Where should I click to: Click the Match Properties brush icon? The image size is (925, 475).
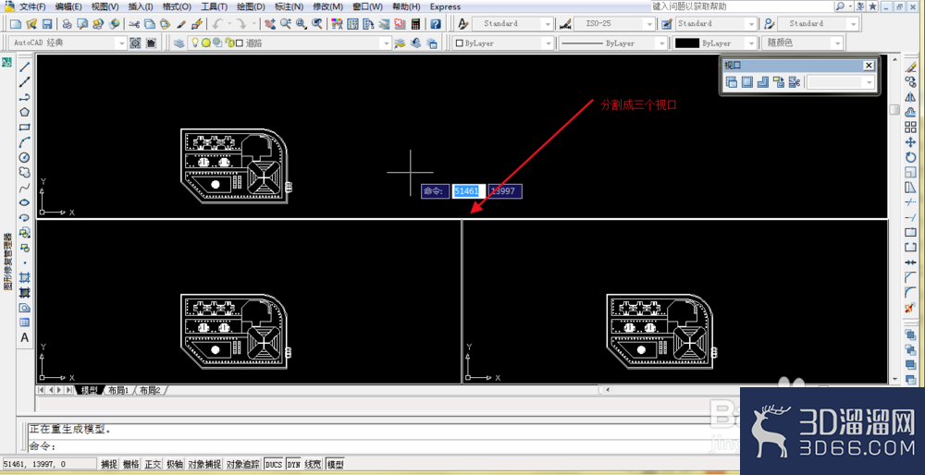(x=181, y=24)
